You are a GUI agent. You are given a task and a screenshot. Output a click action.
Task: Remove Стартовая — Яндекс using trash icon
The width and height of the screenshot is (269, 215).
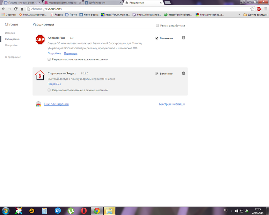tap(183, 73)
